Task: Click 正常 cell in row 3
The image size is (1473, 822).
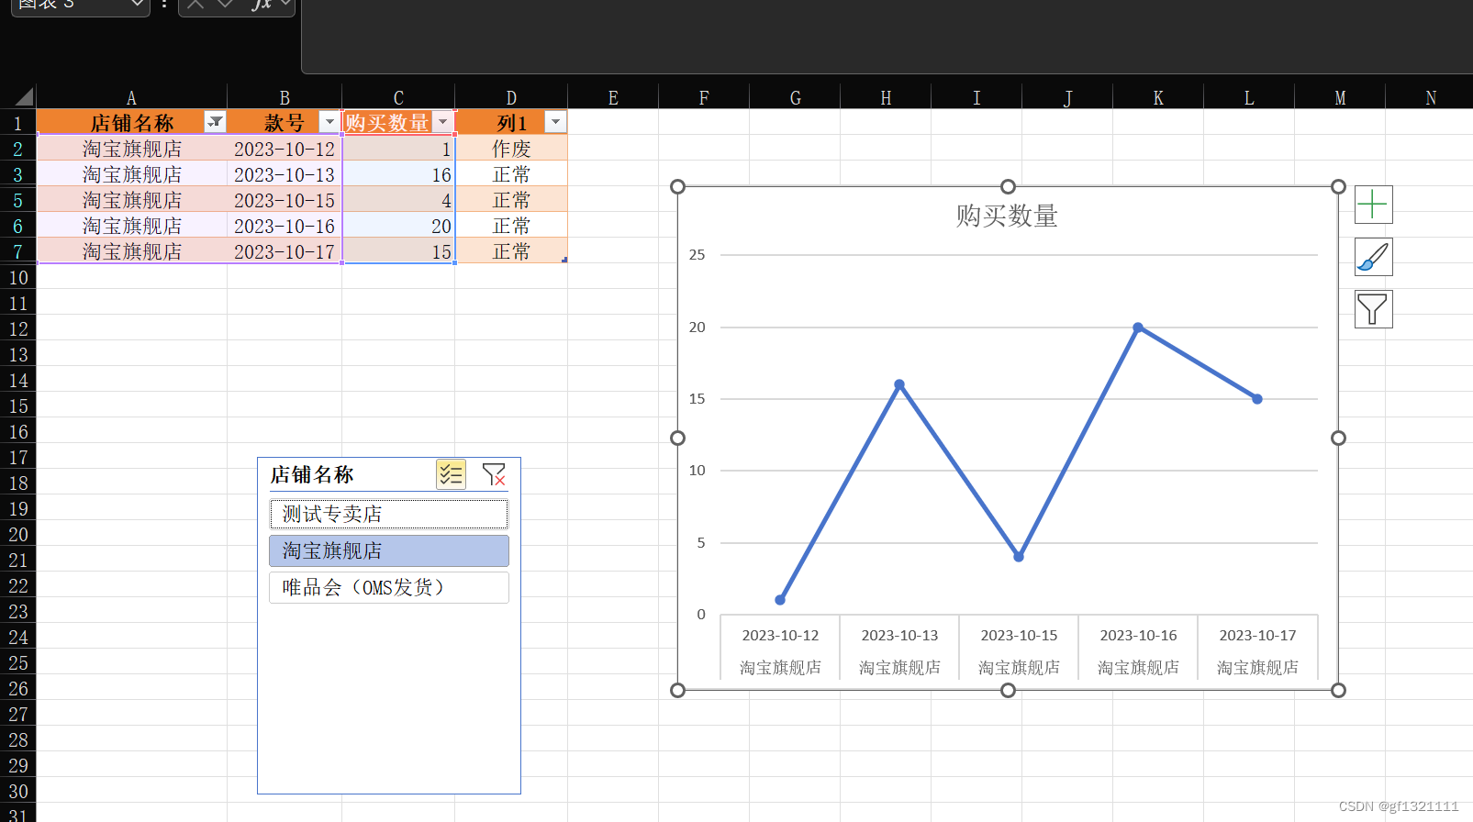Action: coord(511,173)
